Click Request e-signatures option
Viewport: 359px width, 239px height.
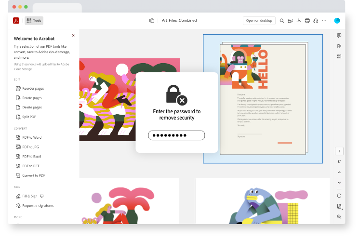coord(35,206)
